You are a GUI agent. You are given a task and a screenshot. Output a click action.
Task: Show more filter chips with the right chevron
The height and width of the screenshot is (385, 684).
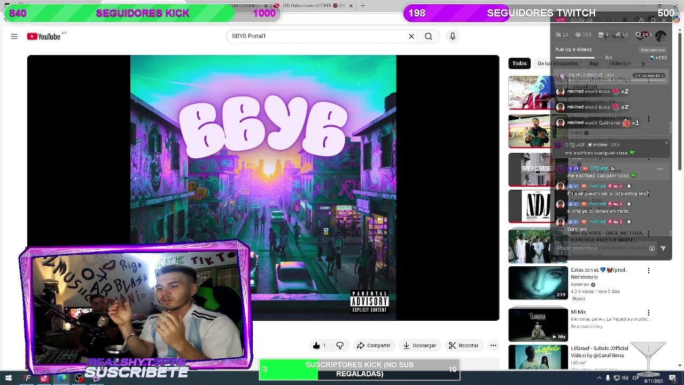click(643, 64)
